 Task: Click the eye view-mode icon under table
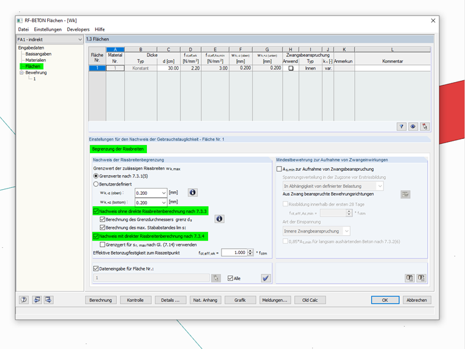[x=413, y=127]
